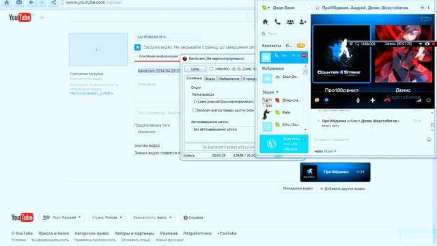This screenshot has height=246, width=437.
Task: Open emoticon picker in Skype message box
Action: [429, 139]
